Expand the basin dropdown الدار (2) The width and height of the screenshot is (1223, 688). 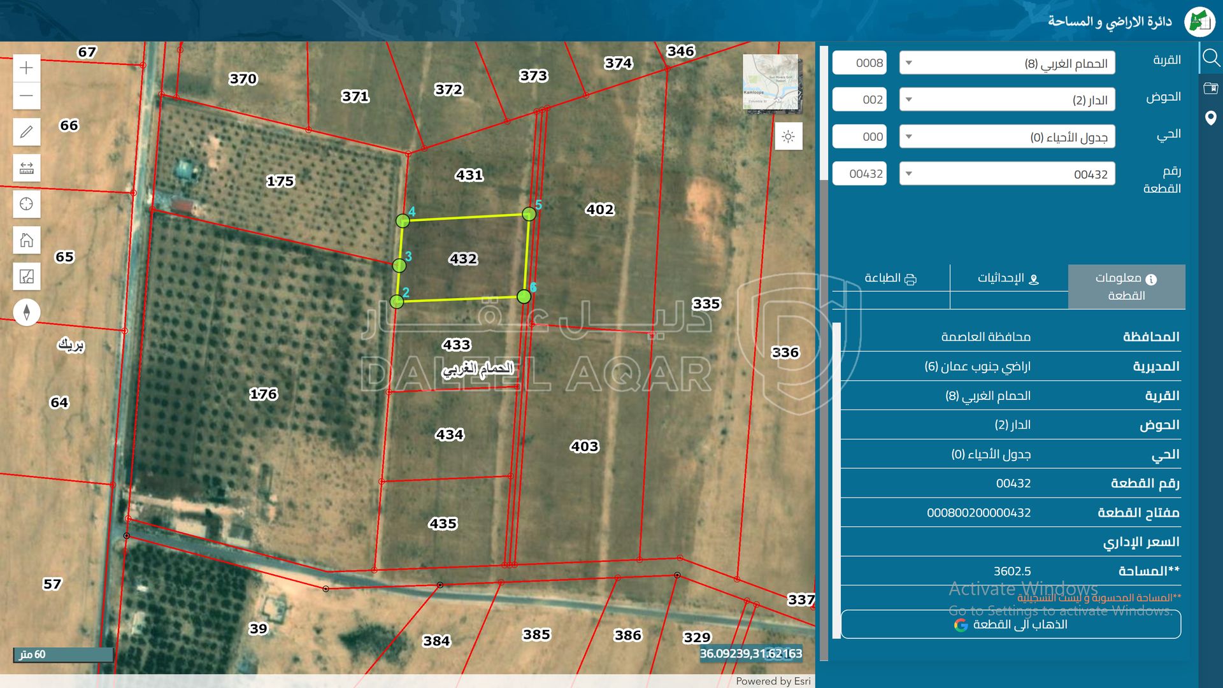point(1006,100)
